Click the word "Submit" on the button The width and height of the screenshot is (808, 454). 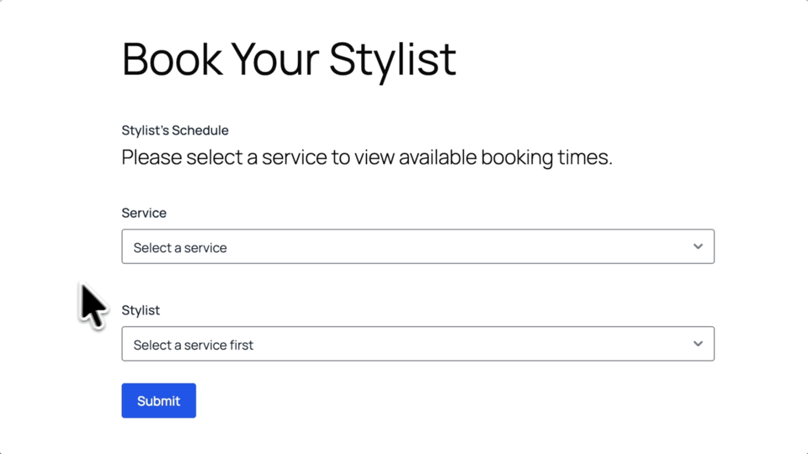tap(159, 401)
